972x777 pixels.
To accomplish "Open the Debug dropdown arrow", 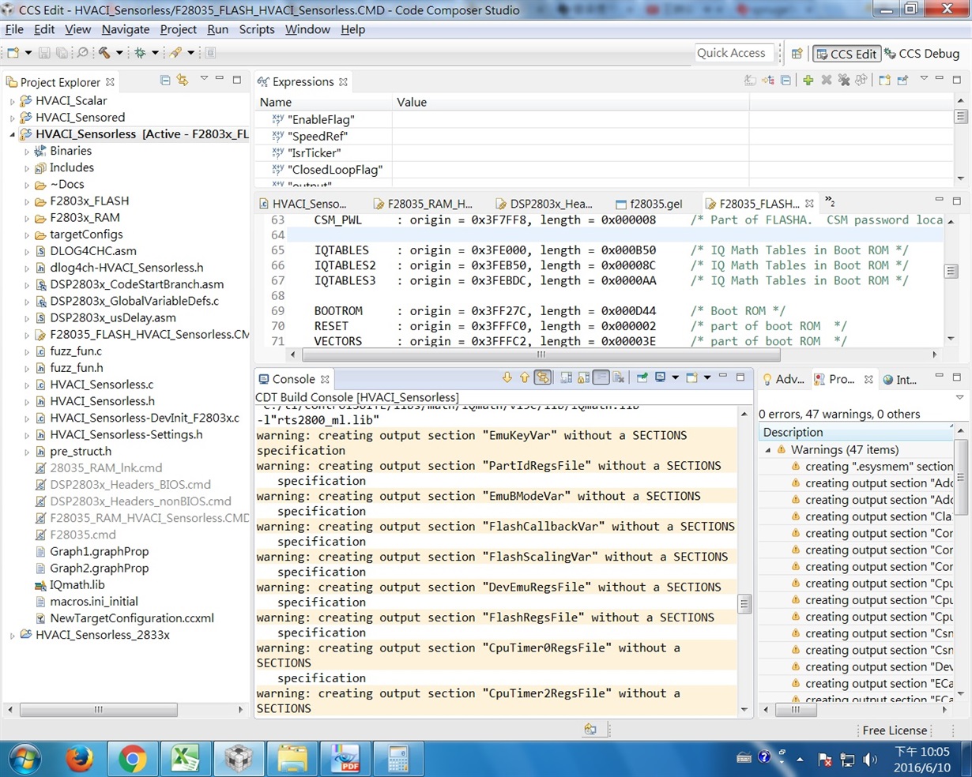I will tap(155, 53).
